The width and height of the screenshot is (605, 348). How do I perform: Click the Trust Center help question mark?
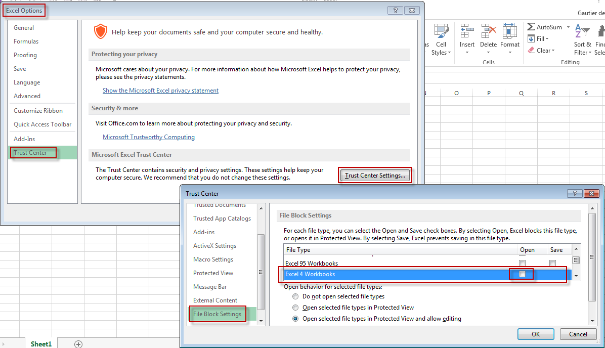(575, 193)
